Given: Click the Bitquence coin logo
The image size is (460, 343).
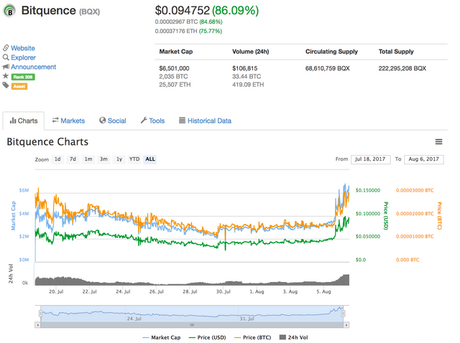Looking at the screenshot, I should [9, 11].
